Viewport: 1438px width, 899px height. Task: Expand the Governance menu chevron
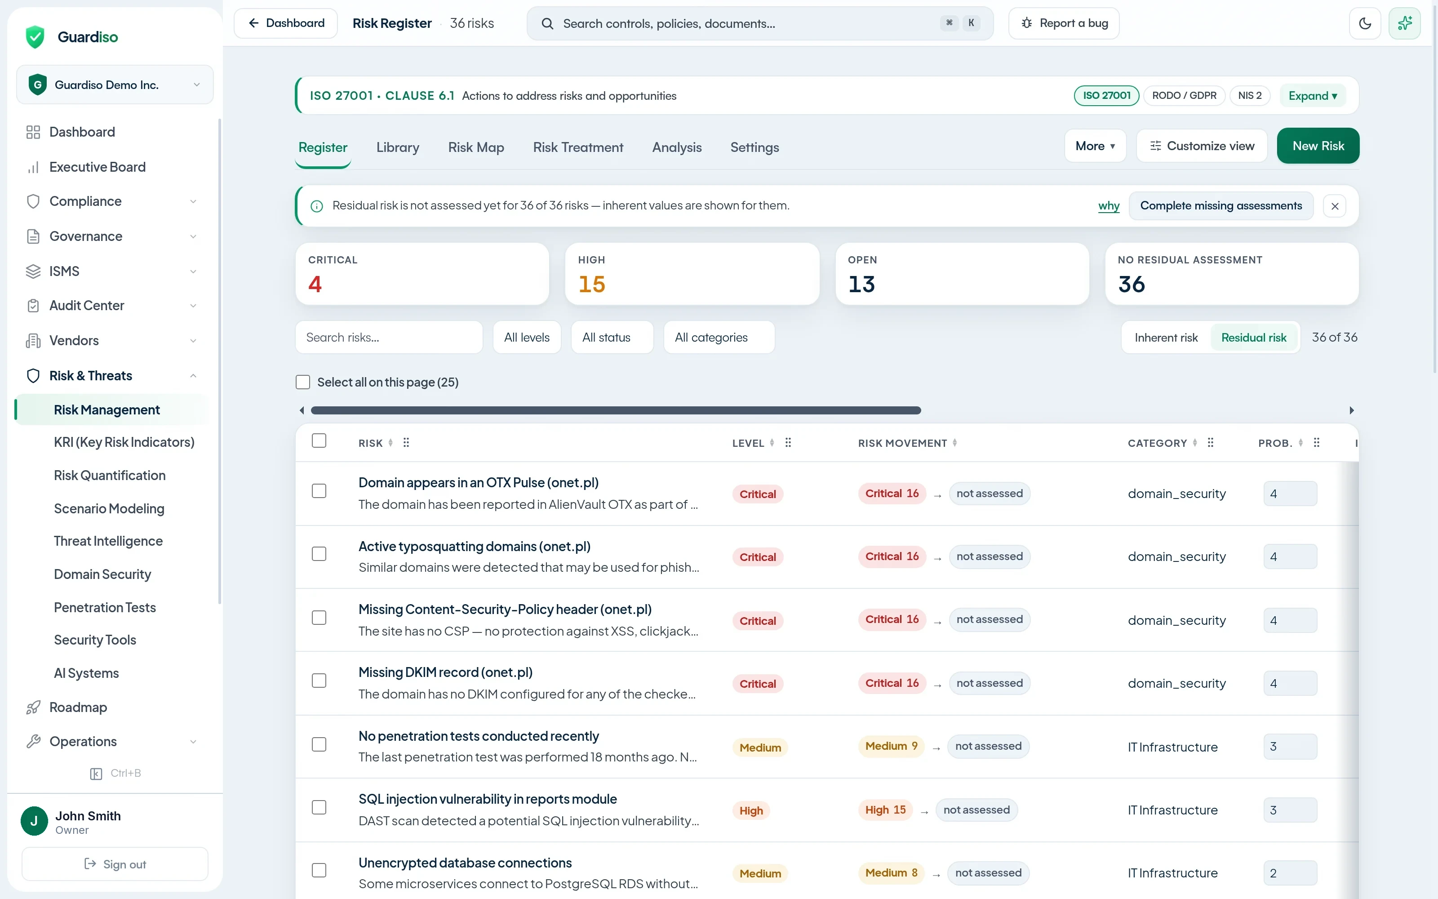(193, 236)
